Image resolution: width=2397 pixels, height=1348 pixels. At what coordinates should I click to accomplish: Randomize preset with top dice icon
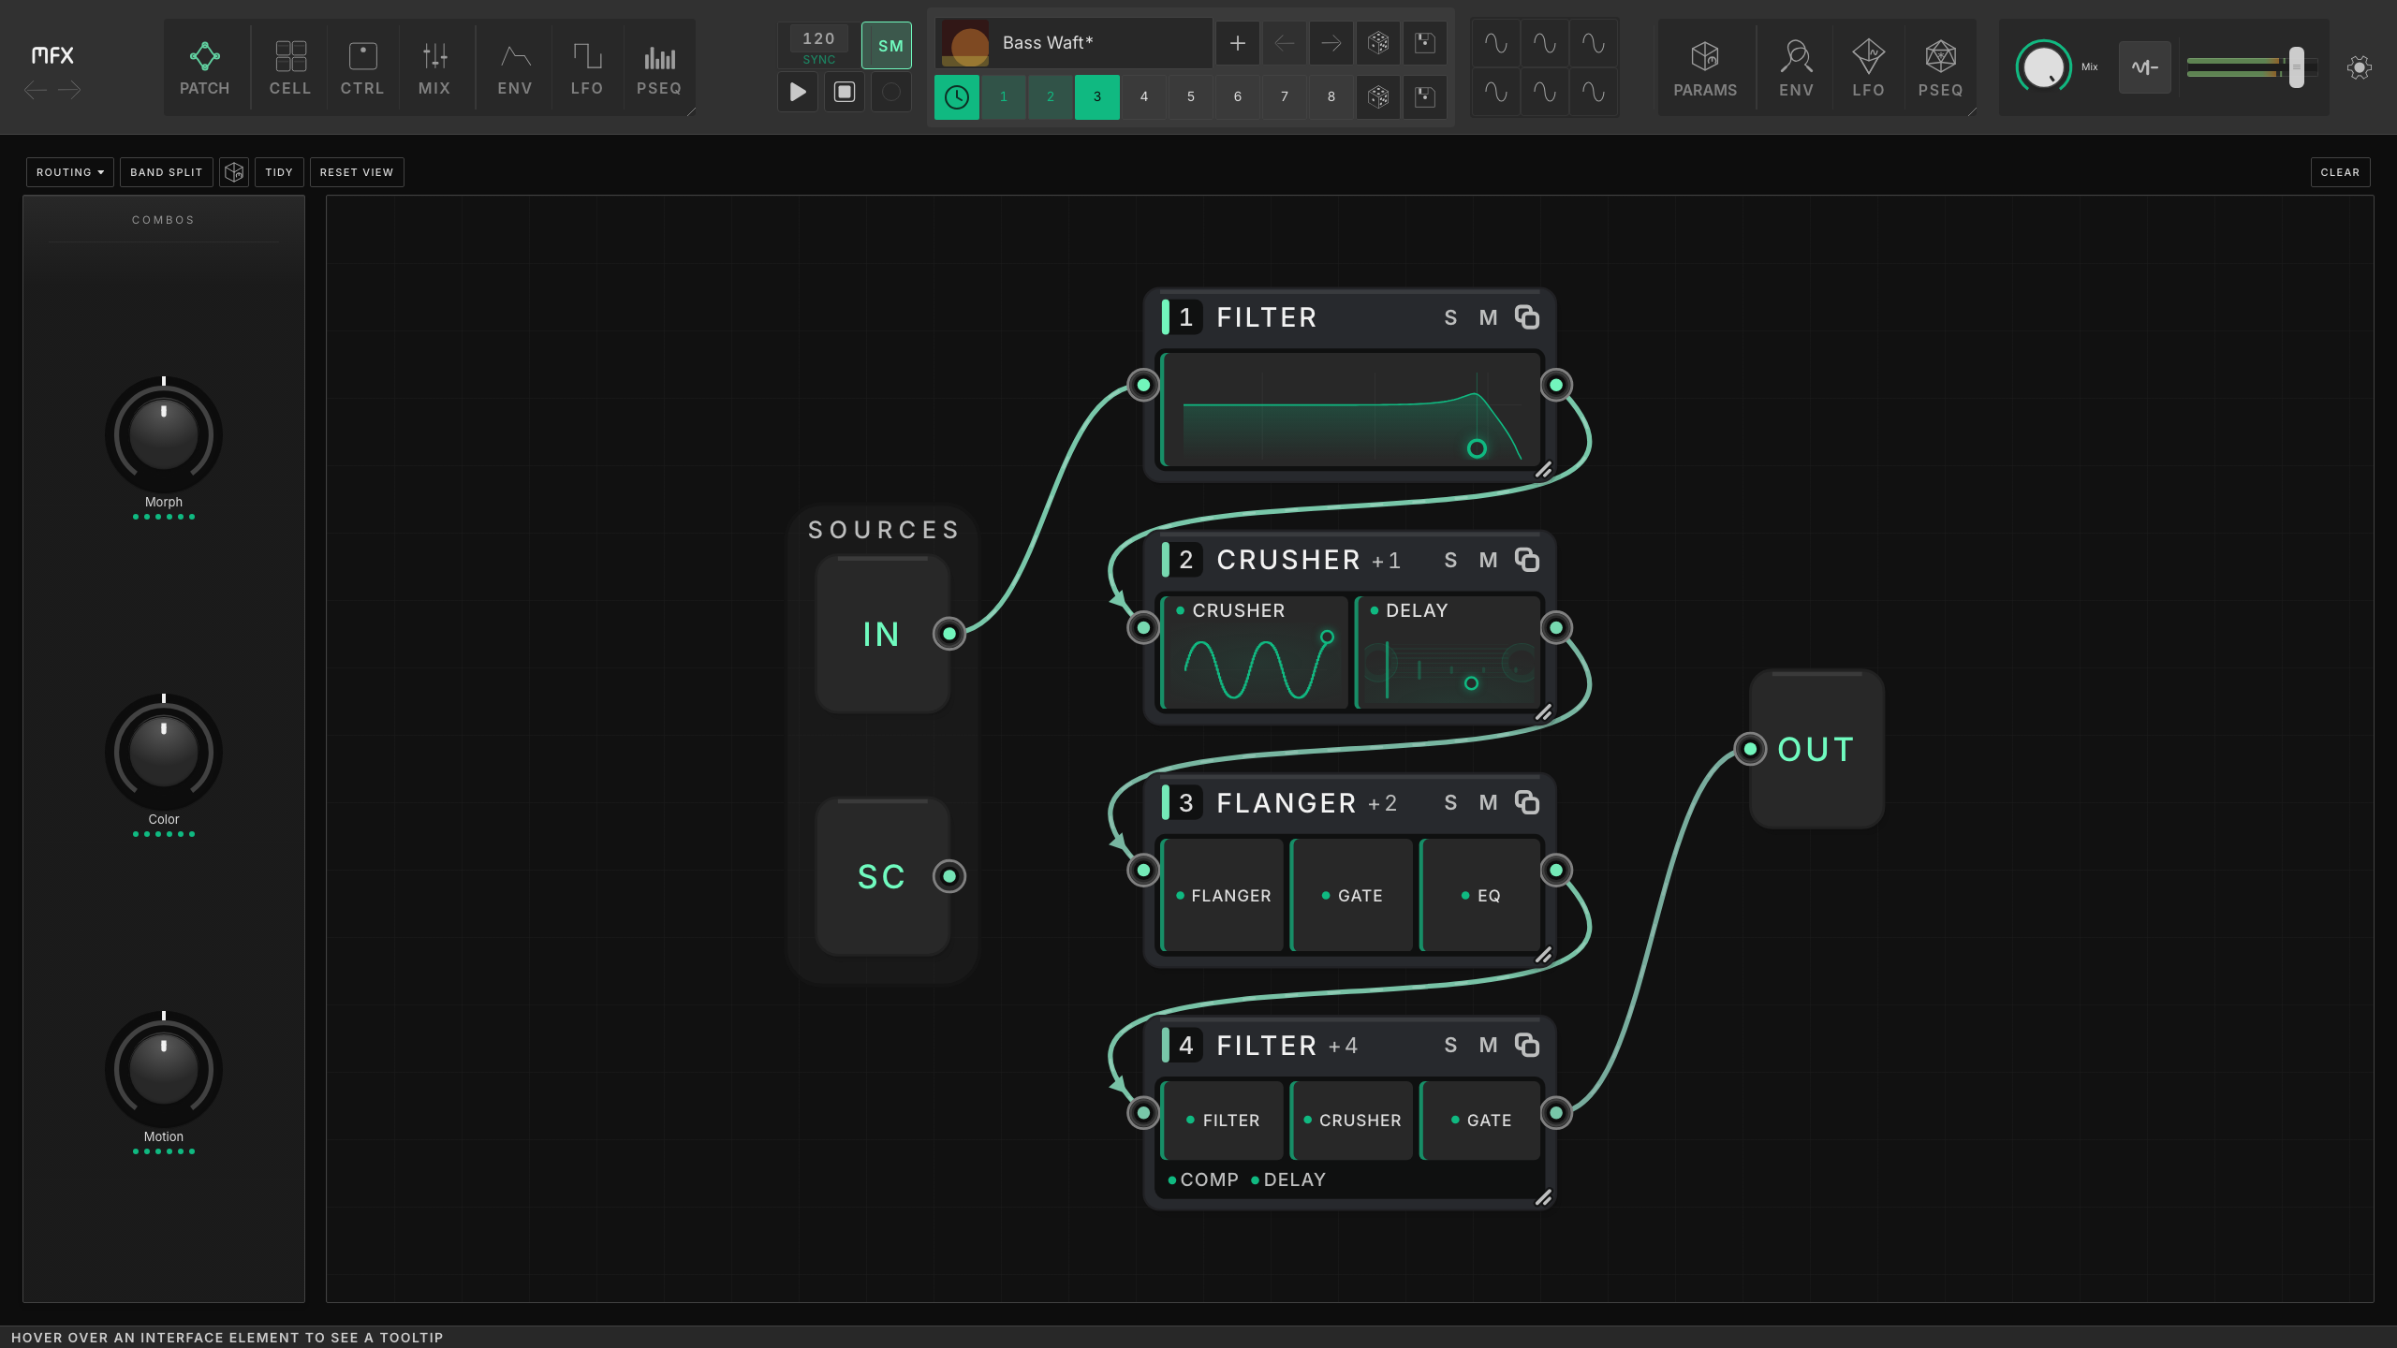(x=1378, y=43)
